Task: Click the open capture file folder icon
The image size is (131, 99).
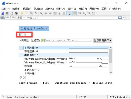Action: (22, 13)
